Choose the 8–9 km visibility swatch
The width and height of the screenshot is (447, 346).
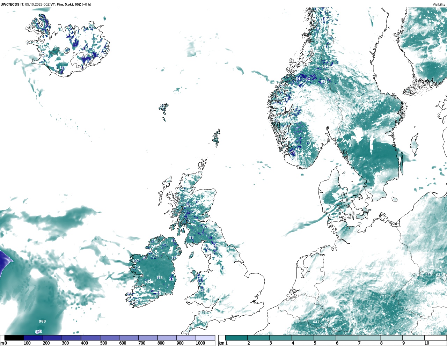(x=391, y=338)
